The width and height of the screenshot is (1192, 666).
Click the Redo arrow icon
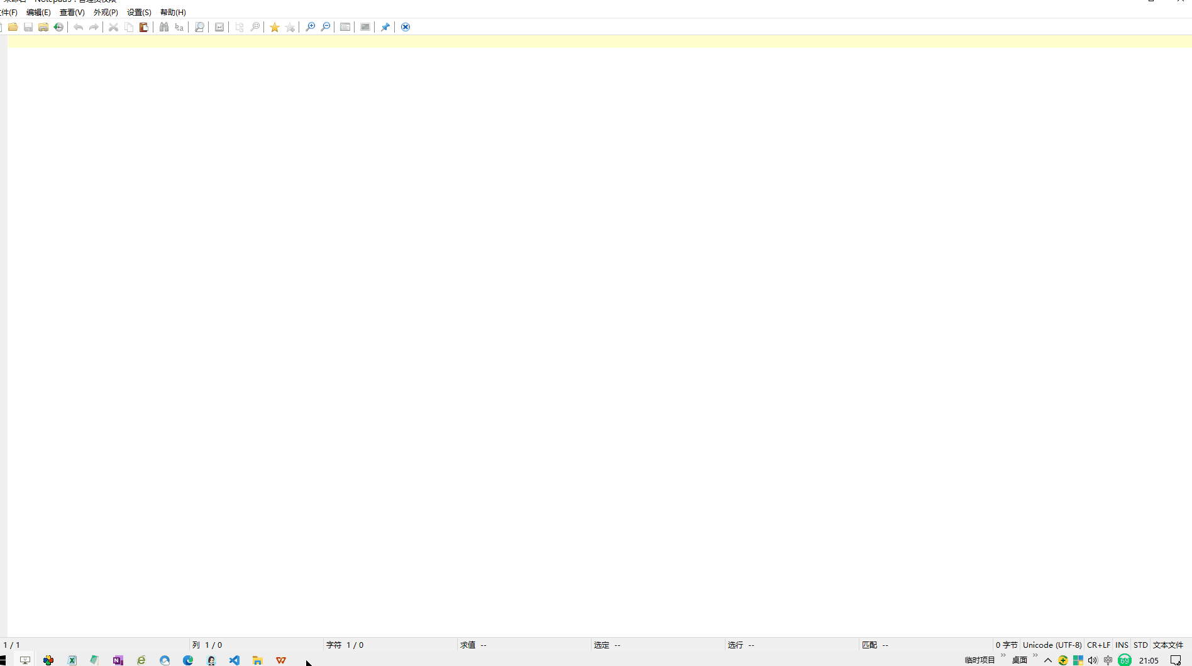[x=94, y=27]
